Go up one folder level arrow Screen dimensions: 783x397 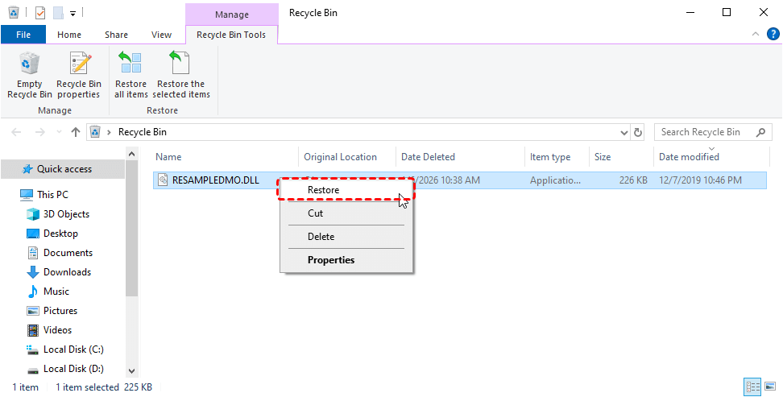(76, 132)
